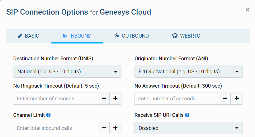Select the INBOUND tab
The image size is (255, 137).
[x=77, y=36]
